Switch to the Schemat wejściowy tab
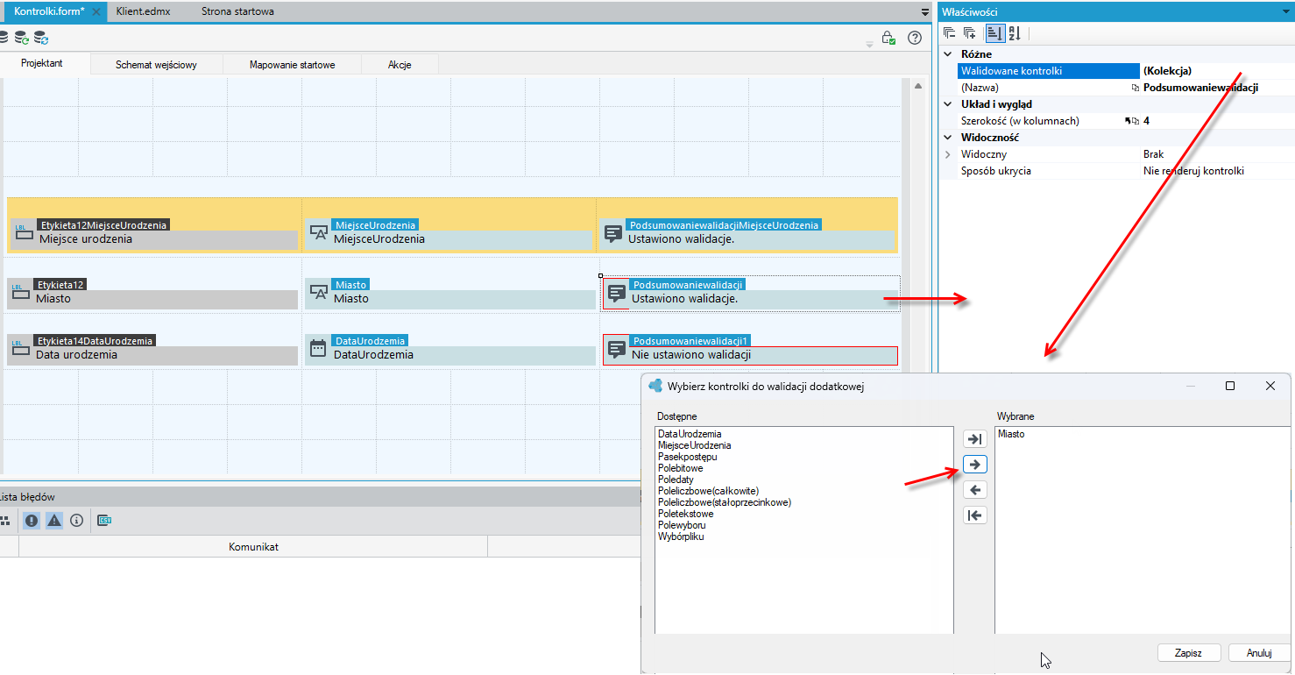The height and width of the screenshot is (675, 1295). tap(156, 65)
